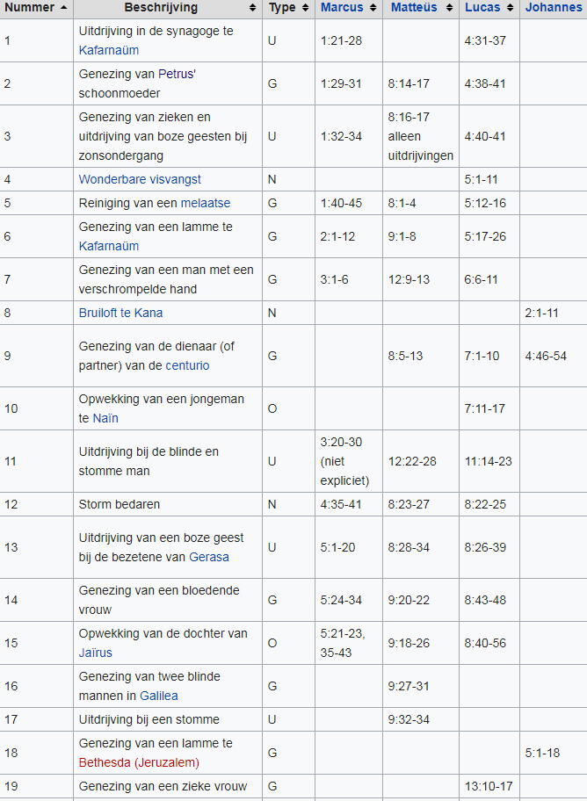
Task: Open the Matteüs header link
Action: pyautogui.click(x=414, y=8)
